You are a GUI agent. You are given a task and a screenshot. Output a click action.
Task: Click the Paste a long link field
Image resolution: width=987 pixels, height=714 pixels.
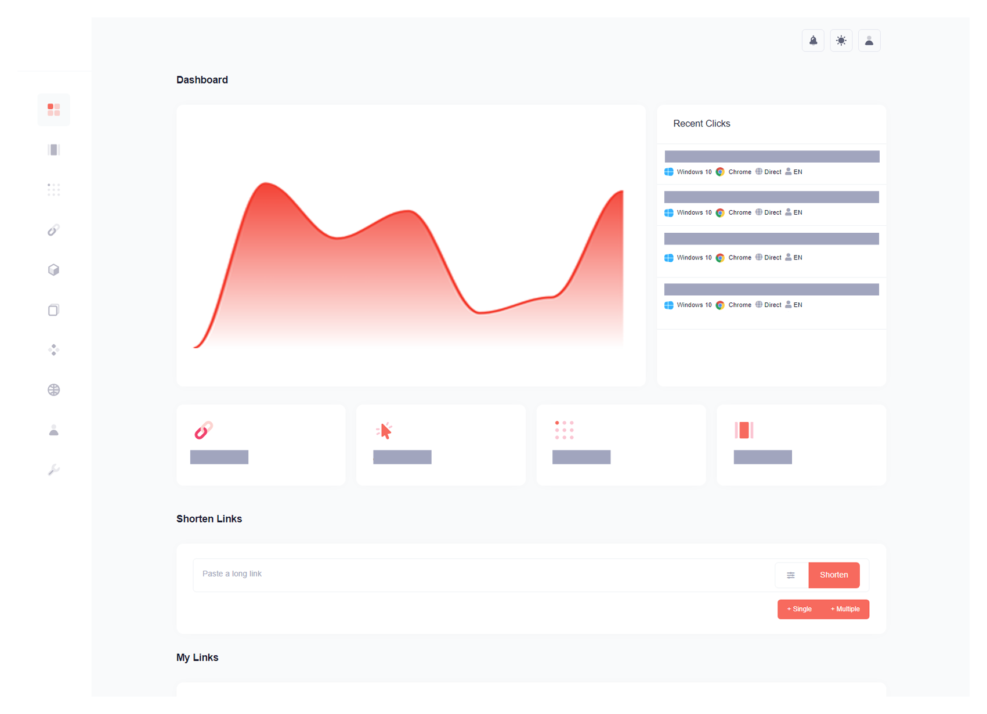482,574
